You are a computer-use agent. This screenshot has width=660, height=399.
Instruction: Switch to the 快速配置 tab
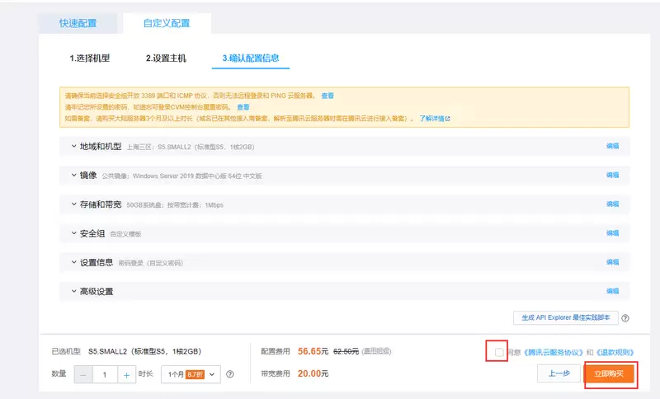78,24
